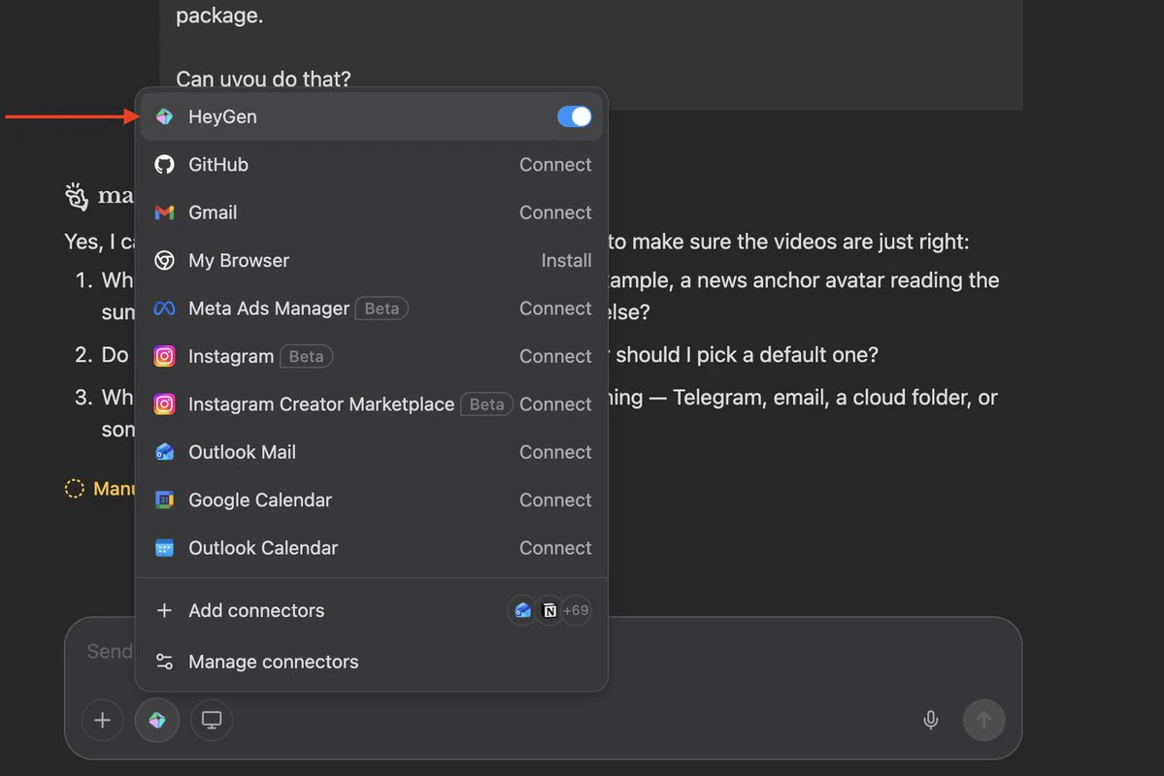The width and height of the screenshot is (1164, 776).
Task: Click the Outlook badge in Add connectors row
Action: point(522,610)
